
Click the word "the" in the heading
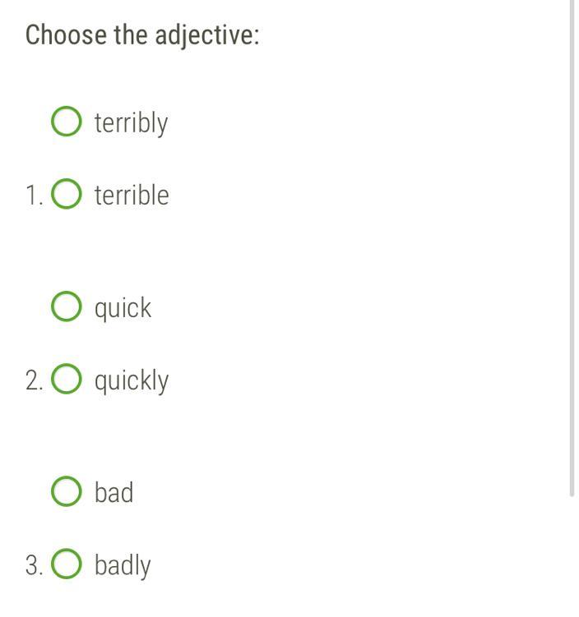tap(131, 35)
